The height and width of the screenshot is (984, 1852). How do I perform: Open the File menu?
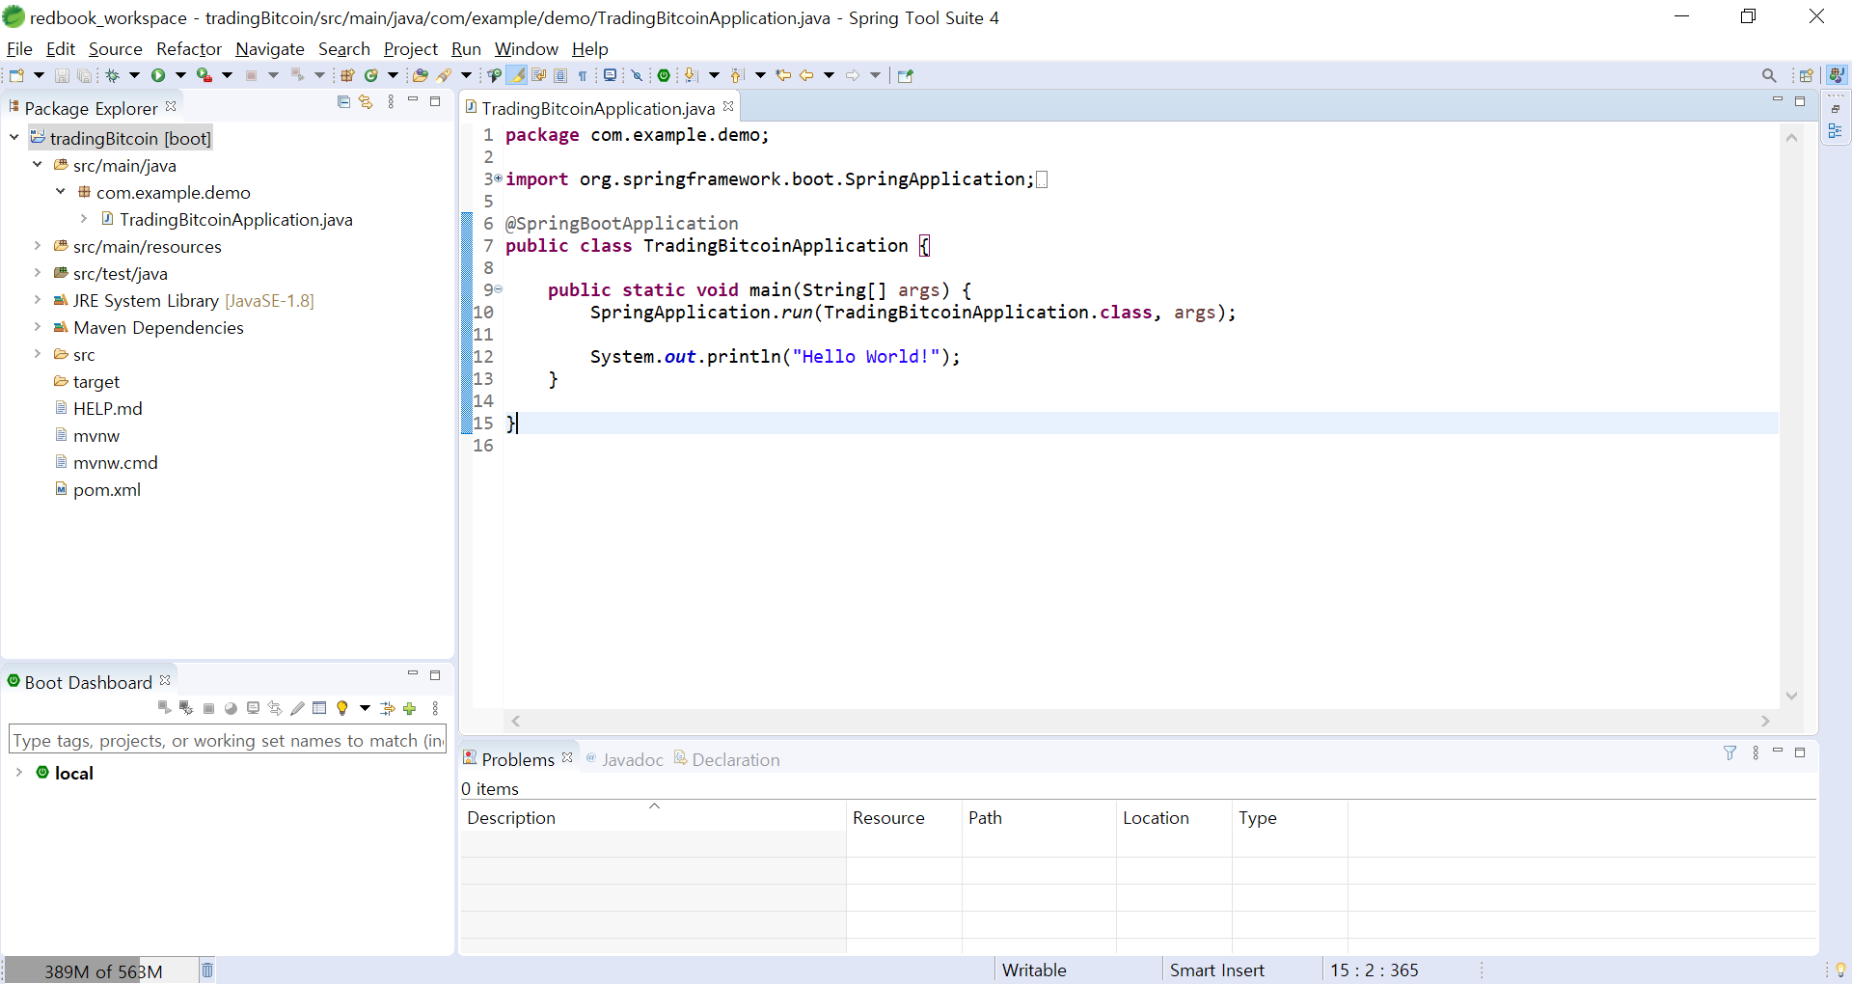(19, 48)
